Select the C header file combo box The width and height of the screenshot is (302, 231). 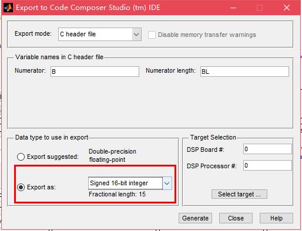(100, 35)
